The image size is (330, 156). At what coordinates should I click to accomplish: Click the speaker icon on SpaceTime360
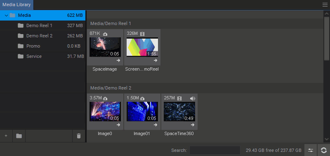[x=192, y=99]
